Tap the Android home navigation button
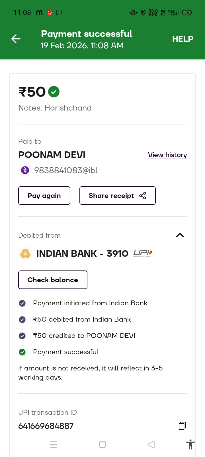This screenshot has width=205, height=457. point(102,444)
